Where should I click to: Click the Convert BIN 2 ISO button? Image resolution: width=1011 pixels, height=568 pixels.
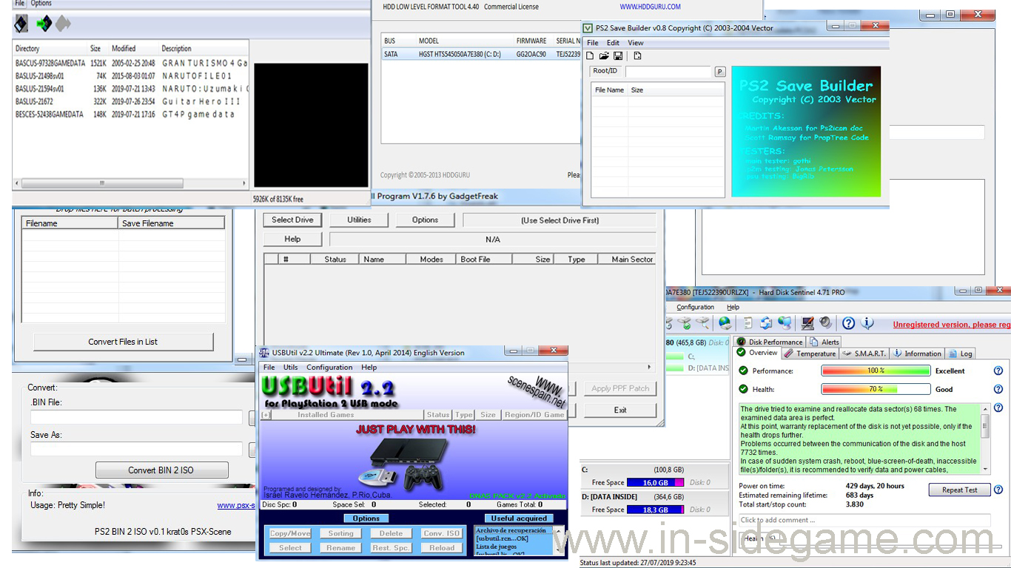coord(161,470)
